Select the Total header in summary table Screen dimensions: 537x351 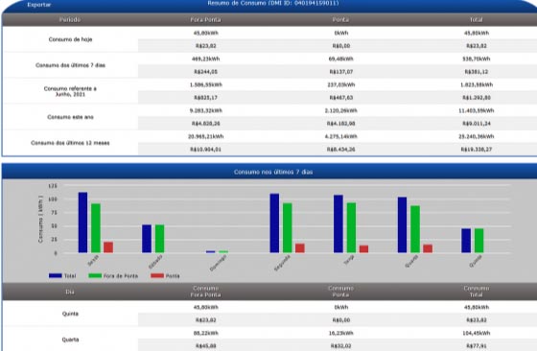point(477,20)
